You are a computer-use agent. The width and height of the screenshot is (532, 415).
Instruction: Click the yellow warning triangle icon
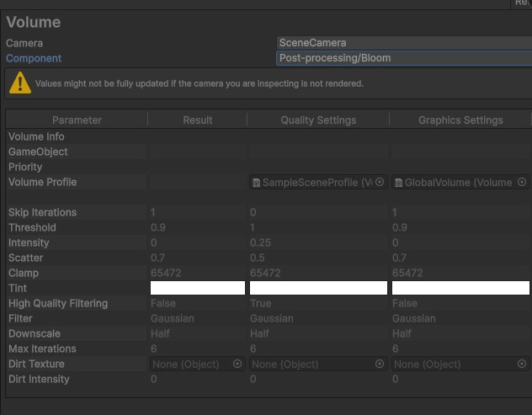point(20,82)
